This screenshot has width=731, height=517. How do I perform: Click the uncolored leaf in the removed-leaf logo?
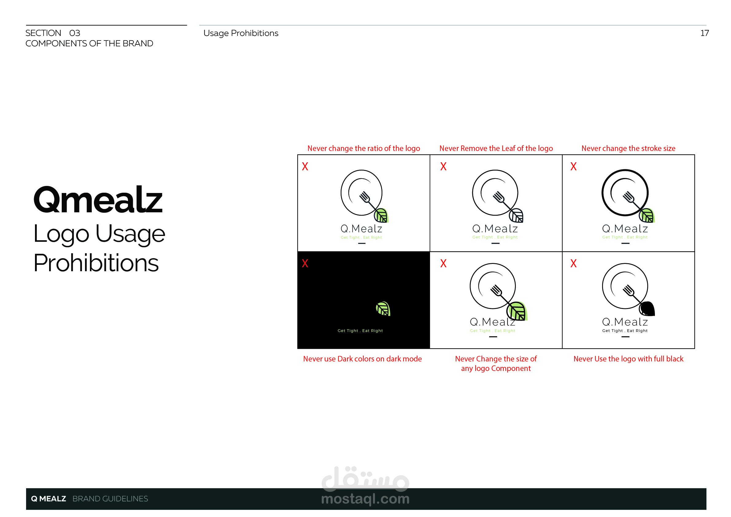pyautogui.click(x=516, y=215)
